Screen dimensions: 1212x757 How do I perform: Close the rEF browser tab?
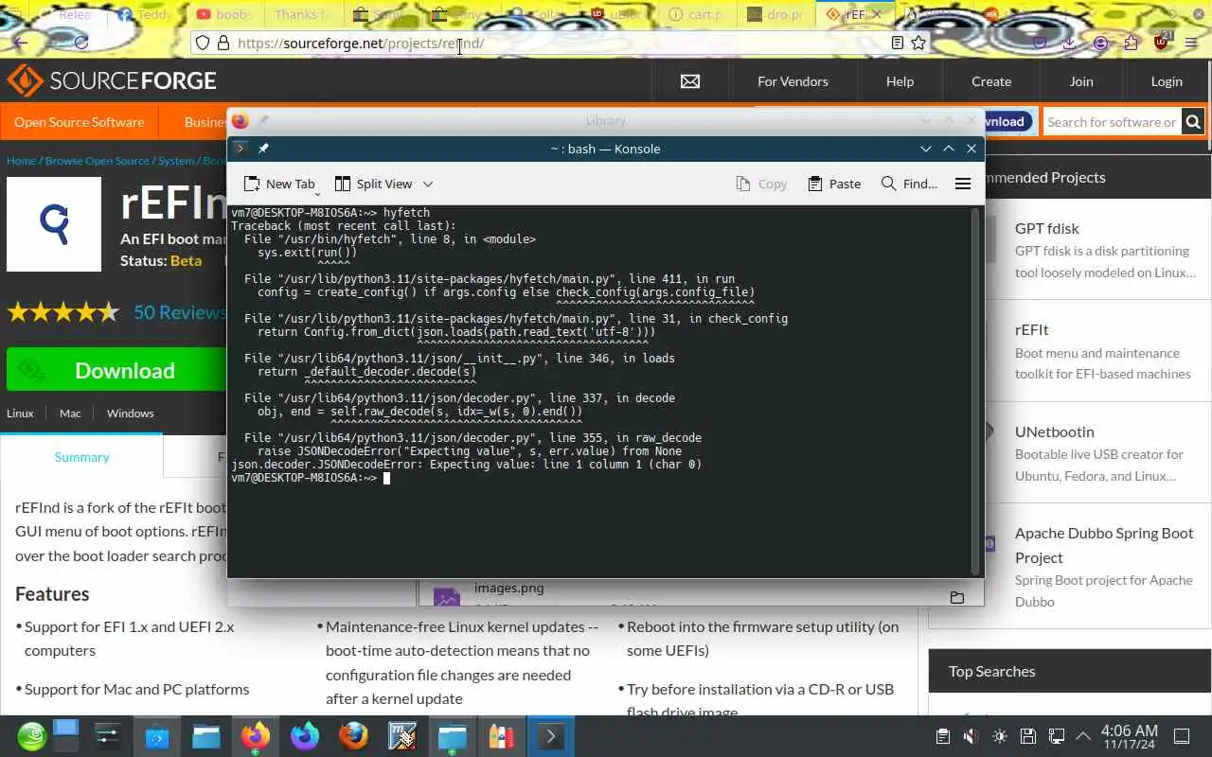pyautogui.click(x=878, y=14)
